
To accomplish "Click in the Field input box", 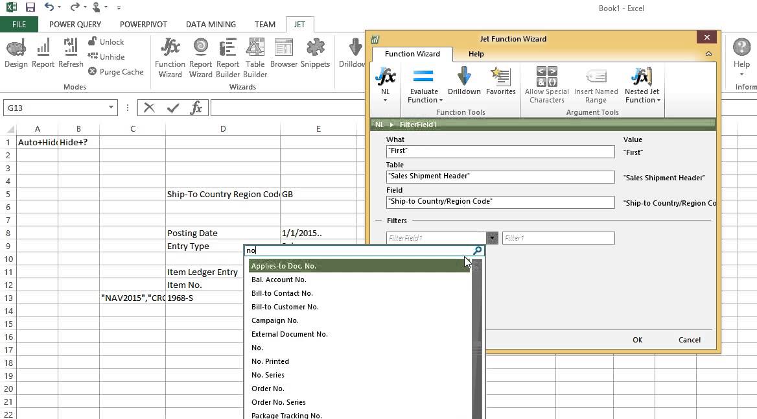I will click(x=500, y=202).
